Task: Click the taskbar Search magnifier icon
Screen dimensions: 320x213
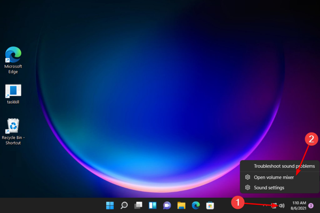Action: (x=124, y=205)
